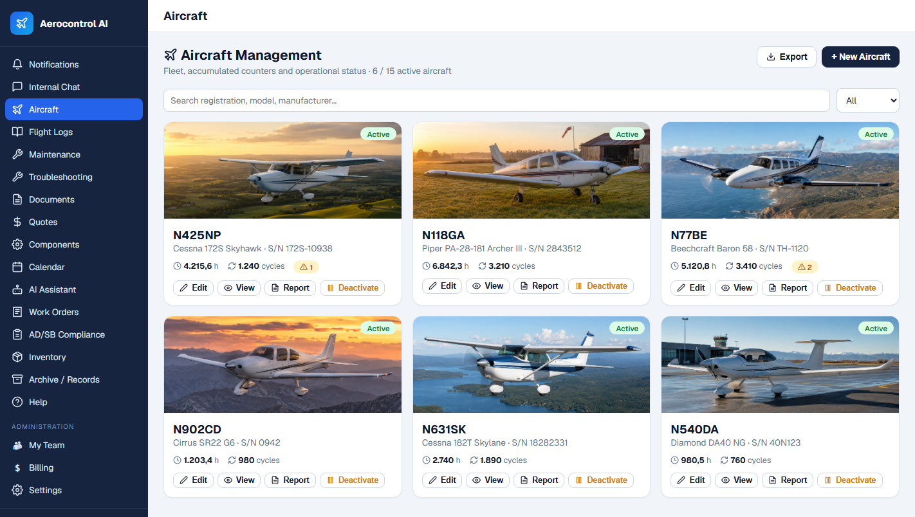Click the Billing dollar icon
This screenshot has height=517, width=915.
[x=17, y=467]
